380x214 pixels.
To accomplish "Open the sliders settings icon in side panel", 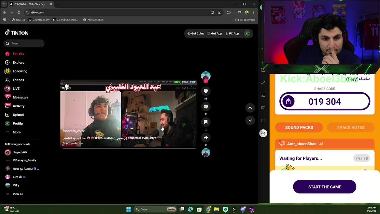I will pos(263,95).
